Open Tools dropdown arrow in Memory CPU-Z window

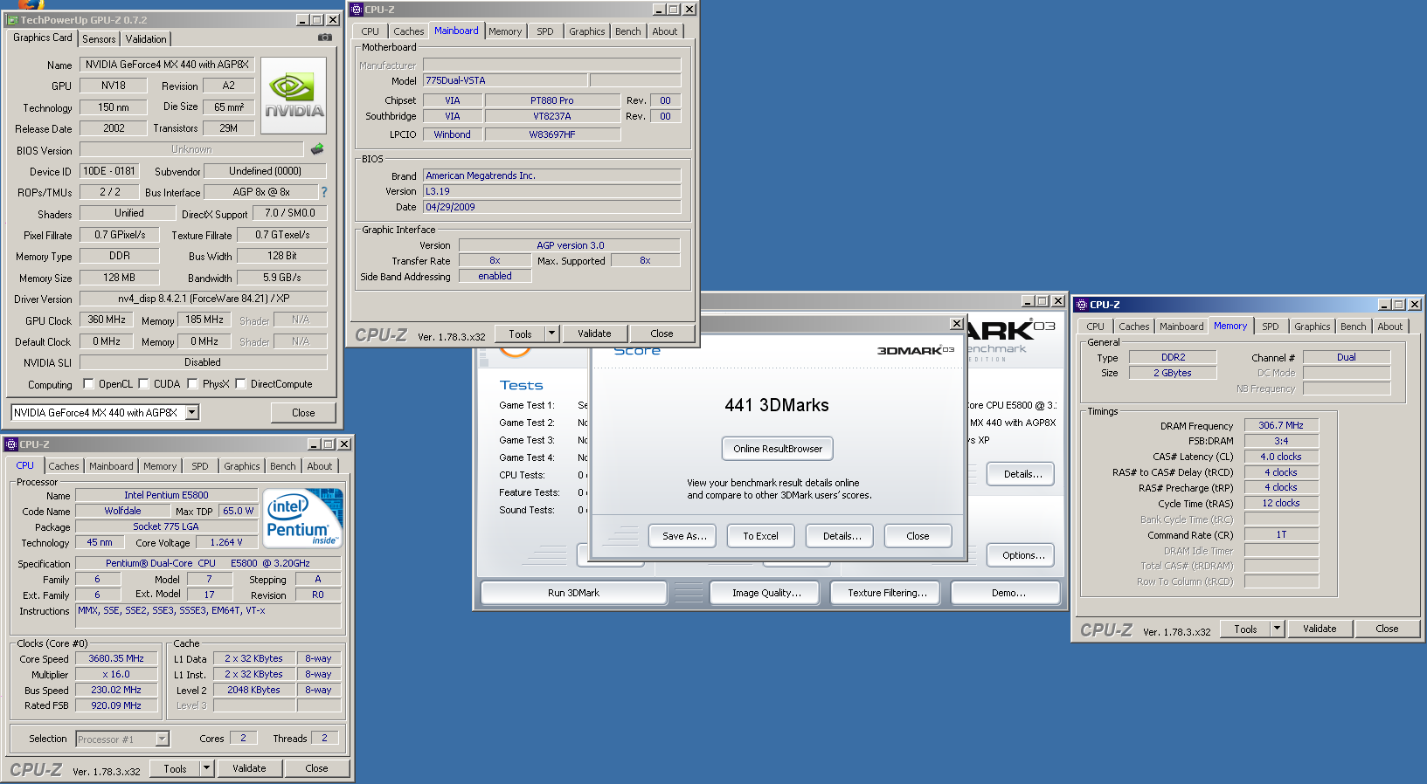tap(1277, 628)
